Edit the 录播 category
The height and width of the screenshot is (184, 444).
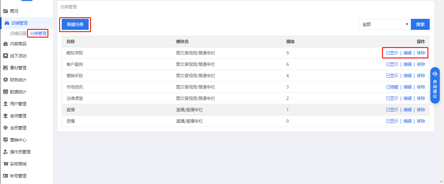coord(407,121)
